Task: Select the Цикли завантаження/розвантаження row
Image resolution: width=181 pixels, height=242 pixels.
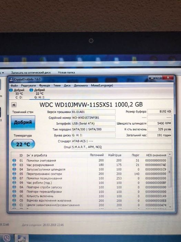Action: coord(89,205)
